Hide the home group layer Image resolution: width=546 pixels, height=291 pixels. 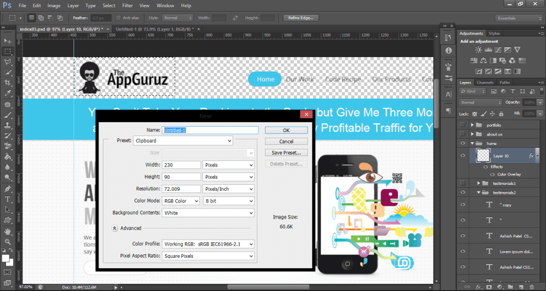click(x=462, y=143)
